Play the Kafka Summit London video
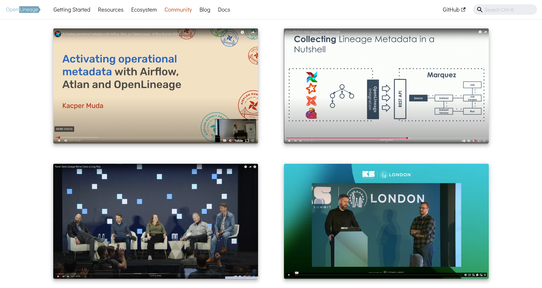The height and width of the screenshot is (288, 542). (289, 275)
